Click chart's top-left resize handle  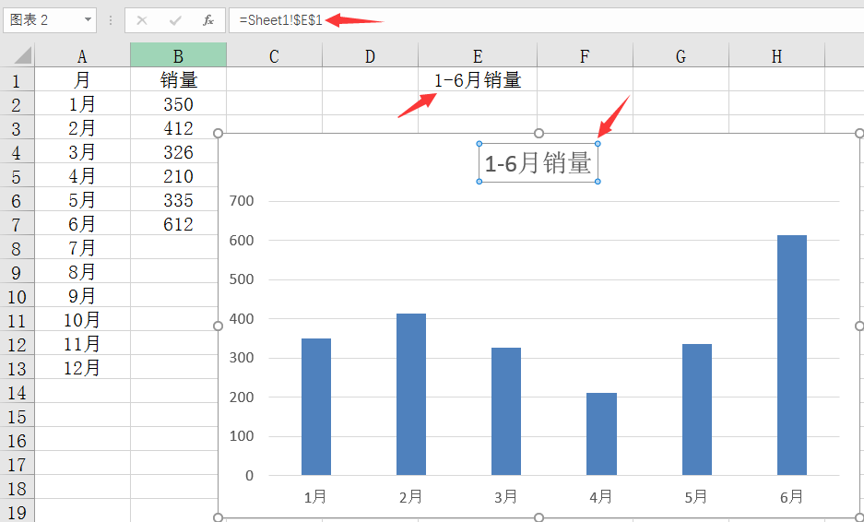tap(219, 134)
